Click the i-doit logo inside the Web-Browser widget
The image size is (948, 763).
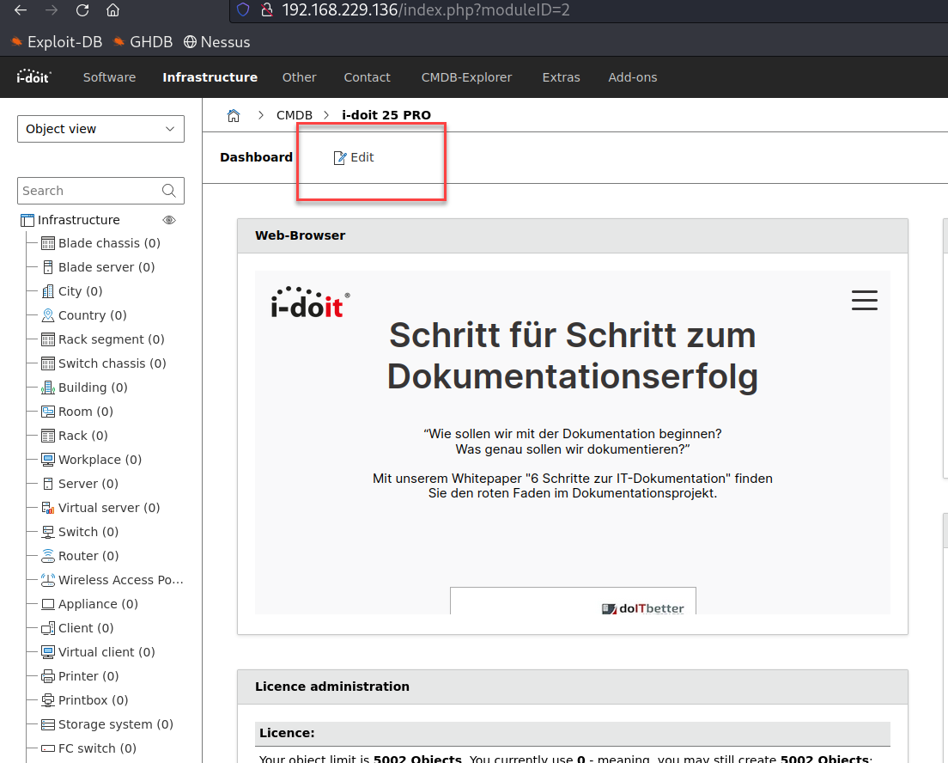pyautogui.click(x=310, y=302)
